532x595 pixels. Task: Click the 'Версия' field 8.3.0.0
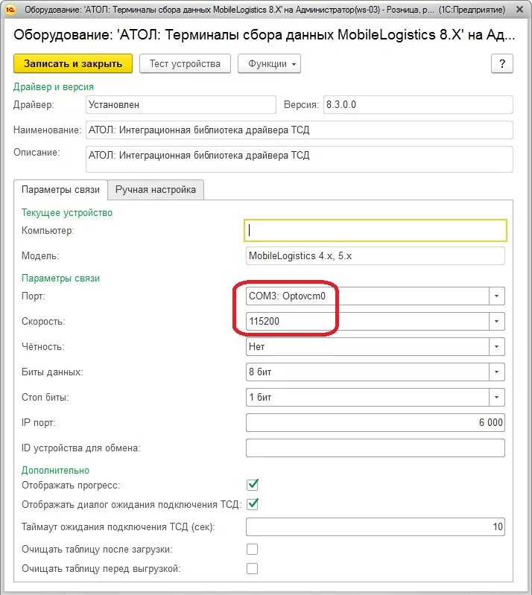[418, 105]
